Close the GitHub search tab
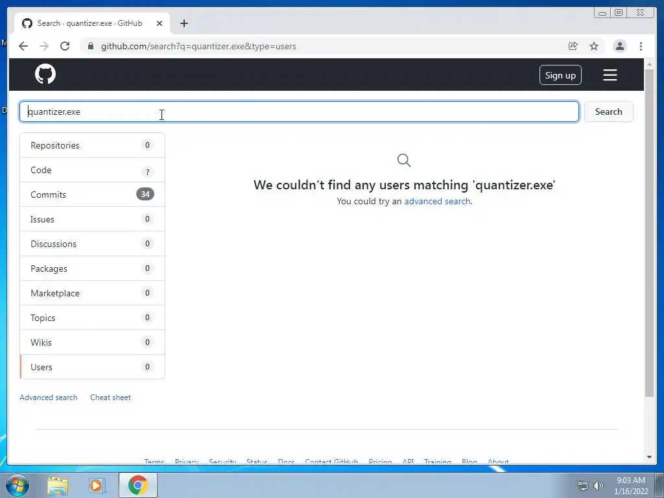The image size is (664, 498). 160,23
